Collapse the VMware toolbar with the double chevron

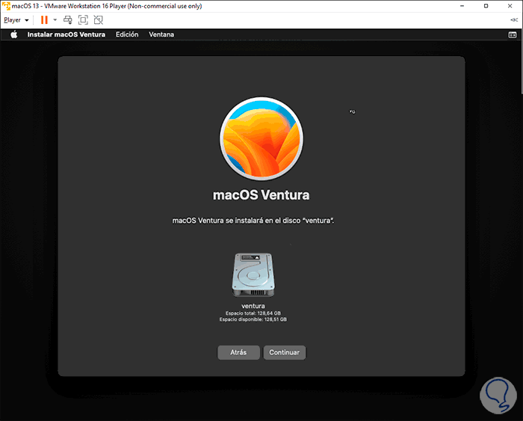pyautogui.click(x=514, y=20)
